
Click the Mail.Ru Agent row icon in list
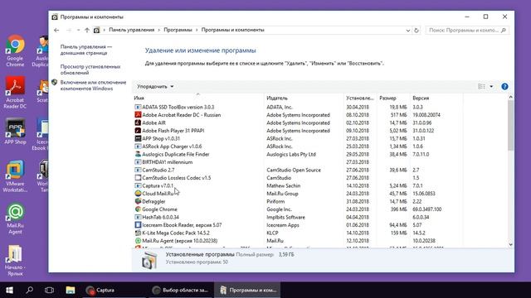138,241
